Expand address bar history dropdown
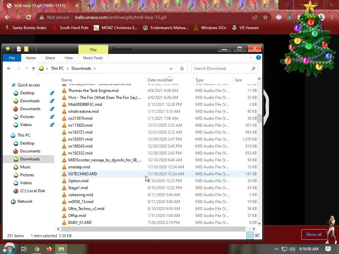 click(171, 69)
